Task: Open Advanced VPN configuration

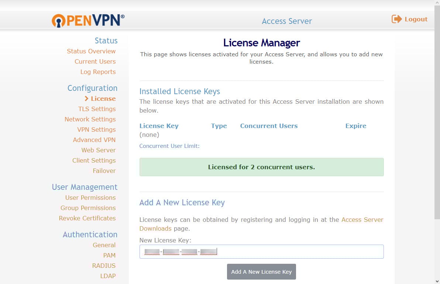Action: click(94, 140)
